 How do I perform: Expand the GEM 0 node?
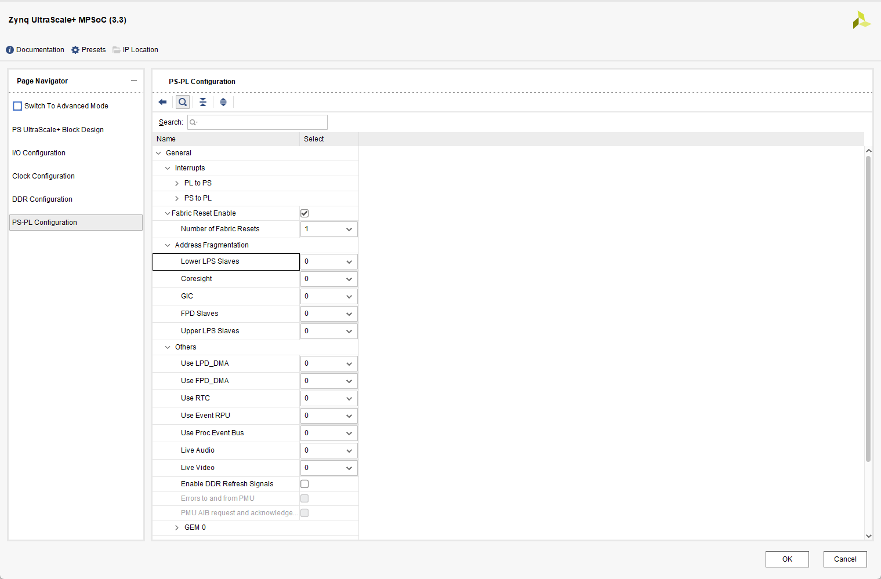(x=177, y=527)
